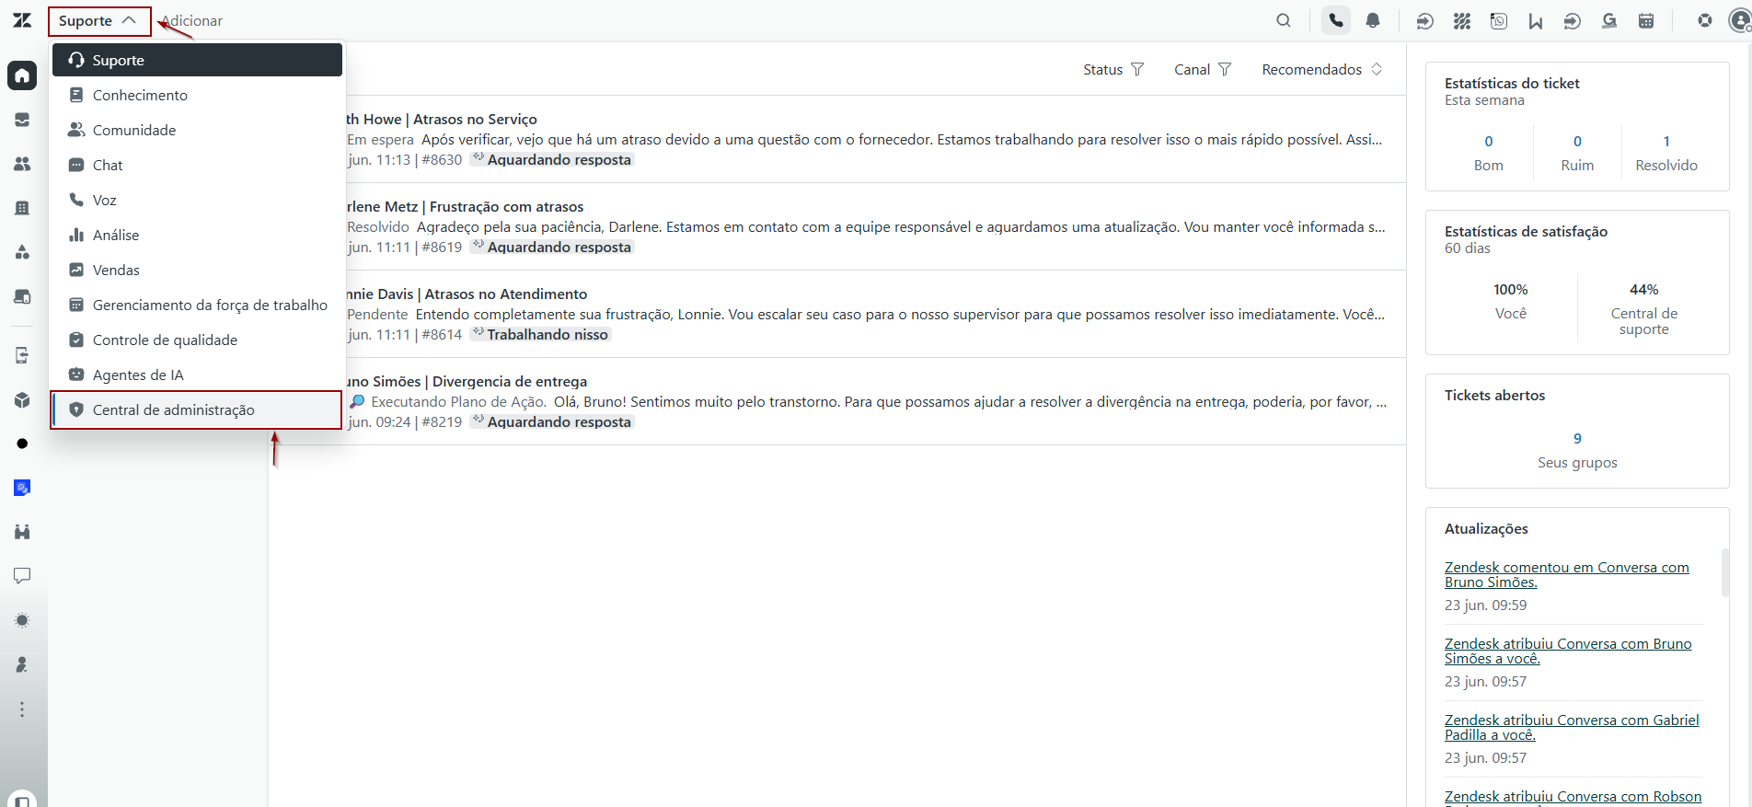The image size is (1752, 807).
Task: Click the speech bubble icon in sidebar
Action: point(22,576)
